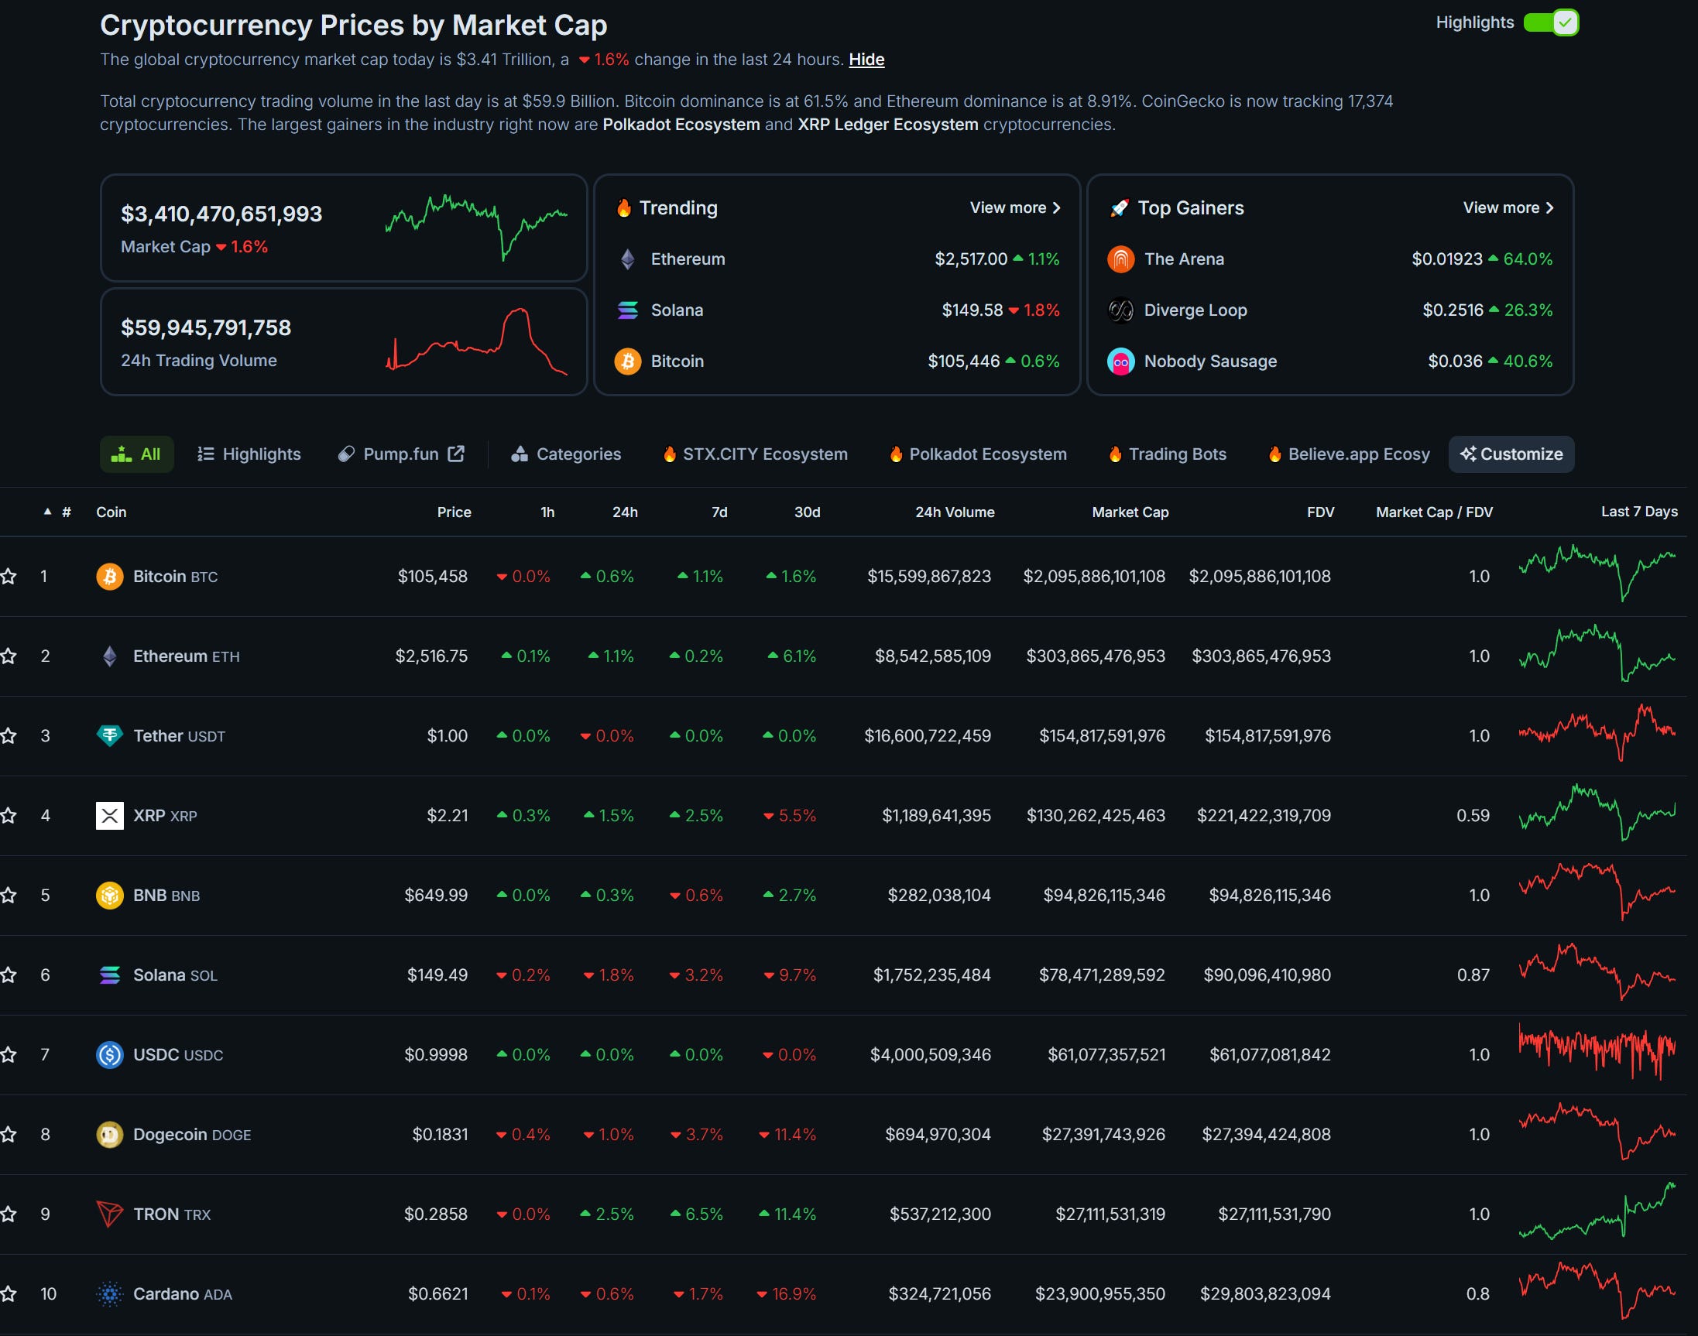Click the Nobody Sausage coin icon
Image resolution: width=1698 pixels, height=1336 pixels.
pyautogui.click(x=1120, y=361)
